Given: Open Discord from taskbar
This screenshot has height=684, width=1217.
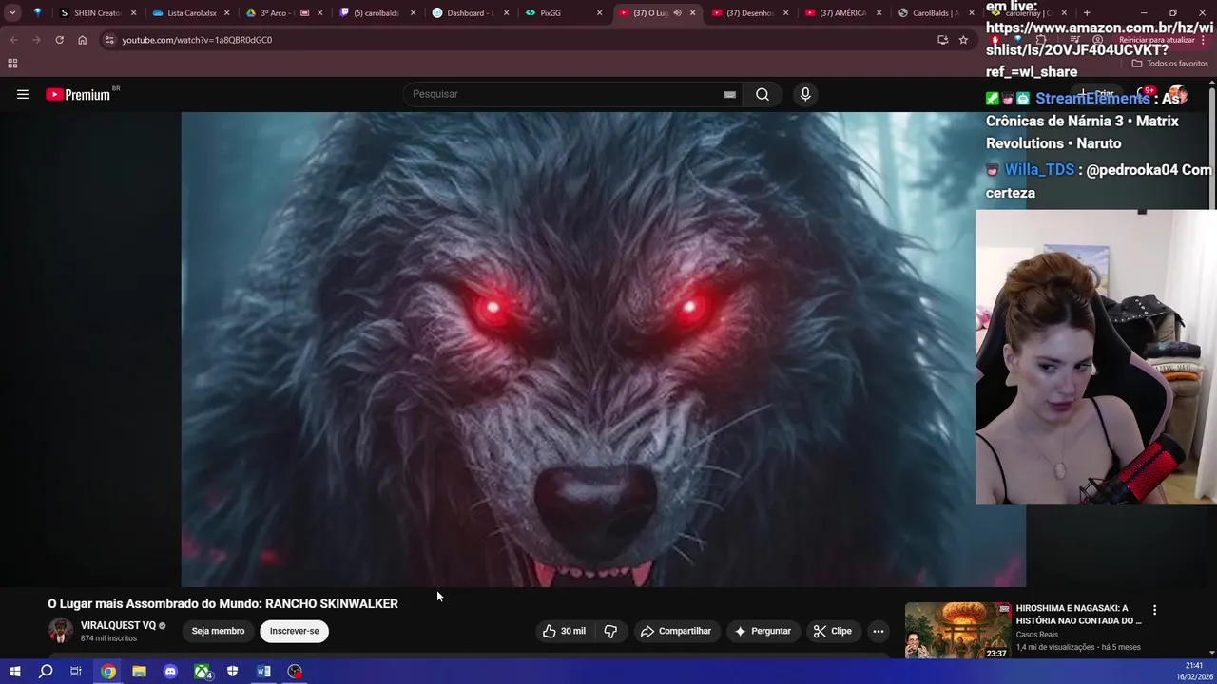Looking at the screenshot, I should coord(170,672).
